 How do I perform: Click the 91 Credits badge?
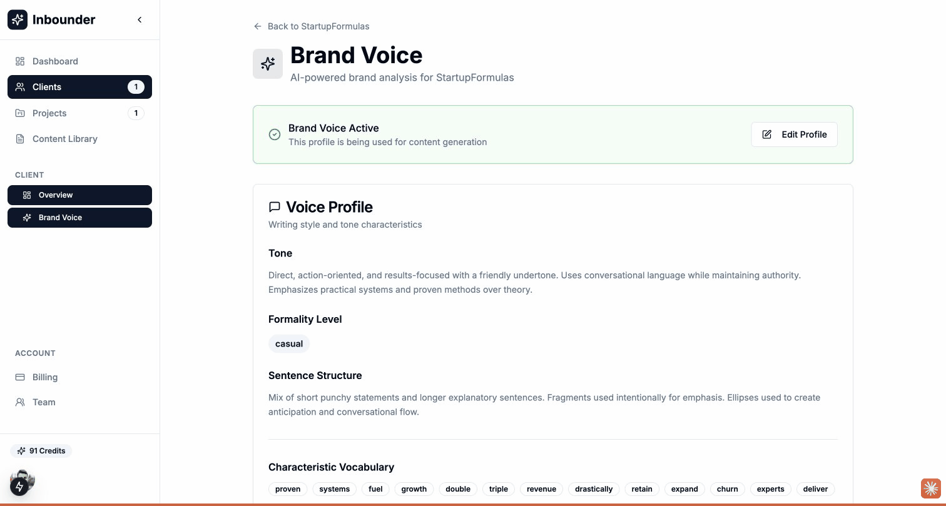click(41, 451)
